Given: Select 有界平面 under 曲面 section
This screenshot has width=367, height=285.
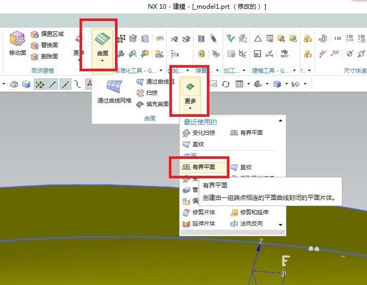Looking at the screenshot, I should click(x=204, y=167).
